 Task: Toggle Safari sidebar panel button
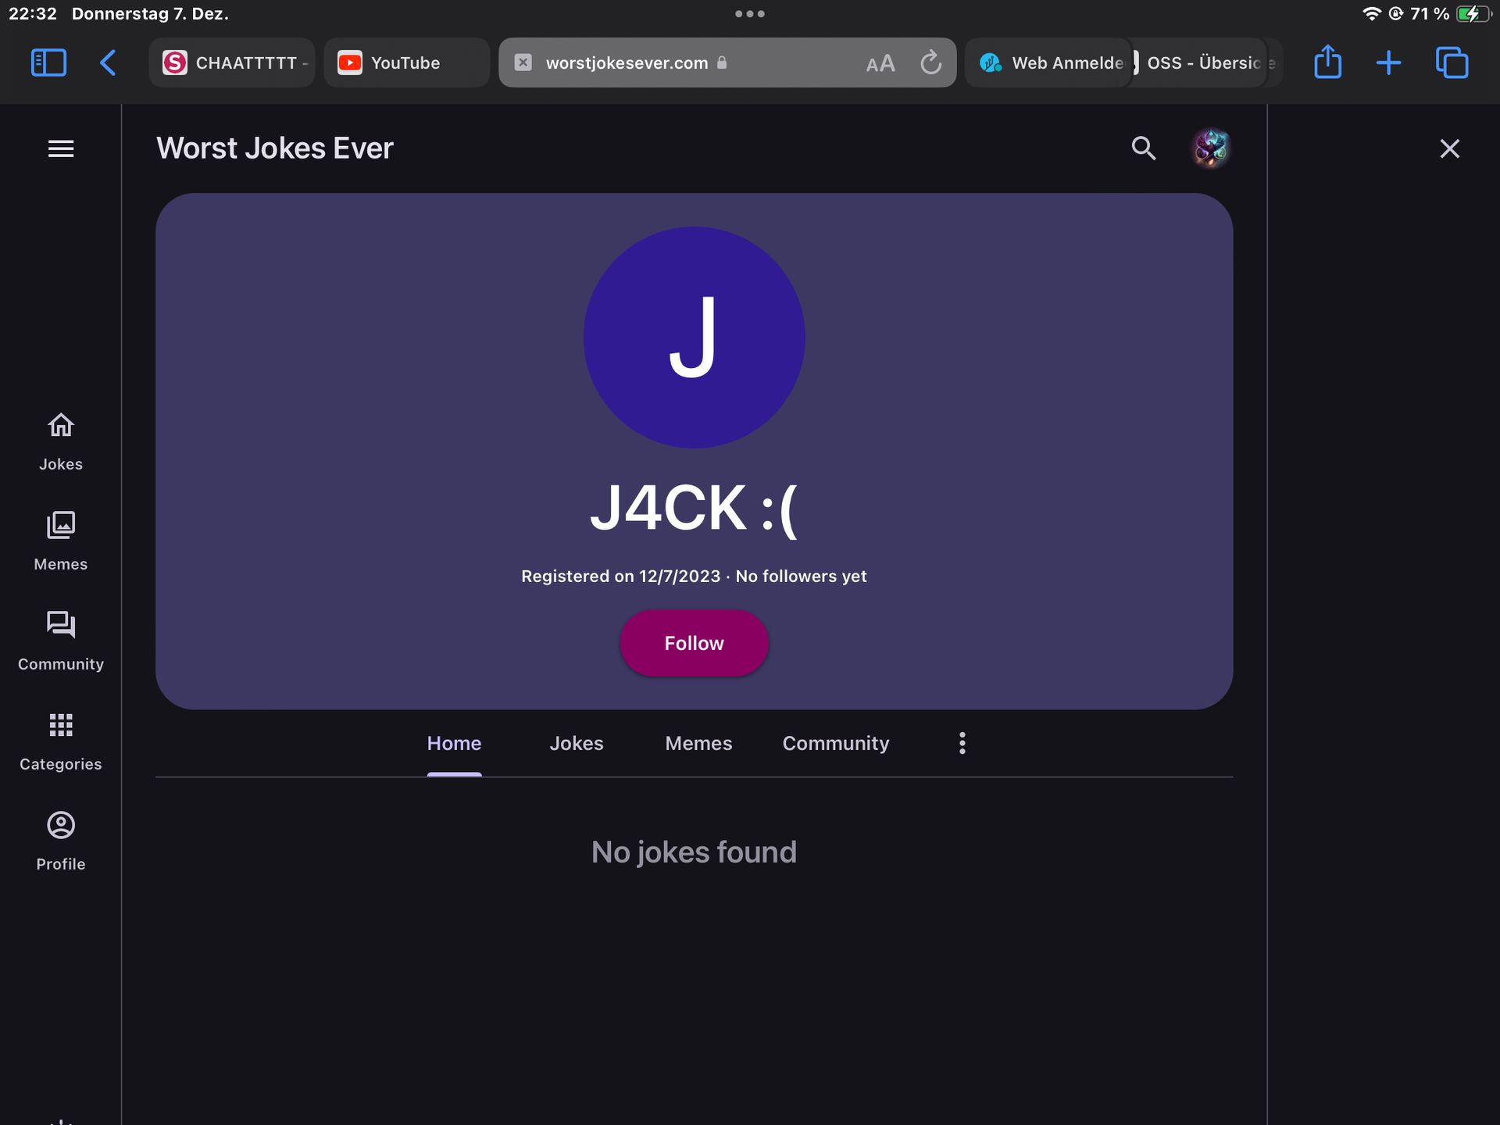coord(48,62)
